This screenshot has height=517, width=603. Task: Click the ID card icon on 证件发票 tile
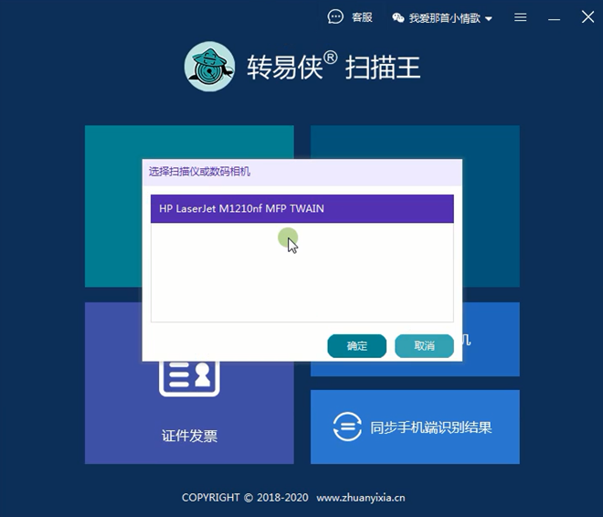click(189, 378)
